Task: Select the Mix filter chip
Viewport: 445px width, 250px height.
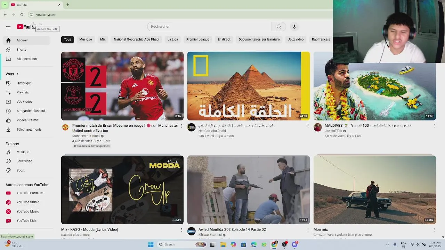Action: (103, 40)
